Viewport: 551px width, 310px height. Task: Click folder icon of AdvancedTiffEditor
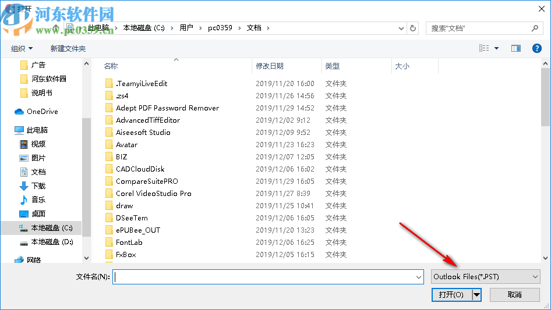[x=110, y=120]
